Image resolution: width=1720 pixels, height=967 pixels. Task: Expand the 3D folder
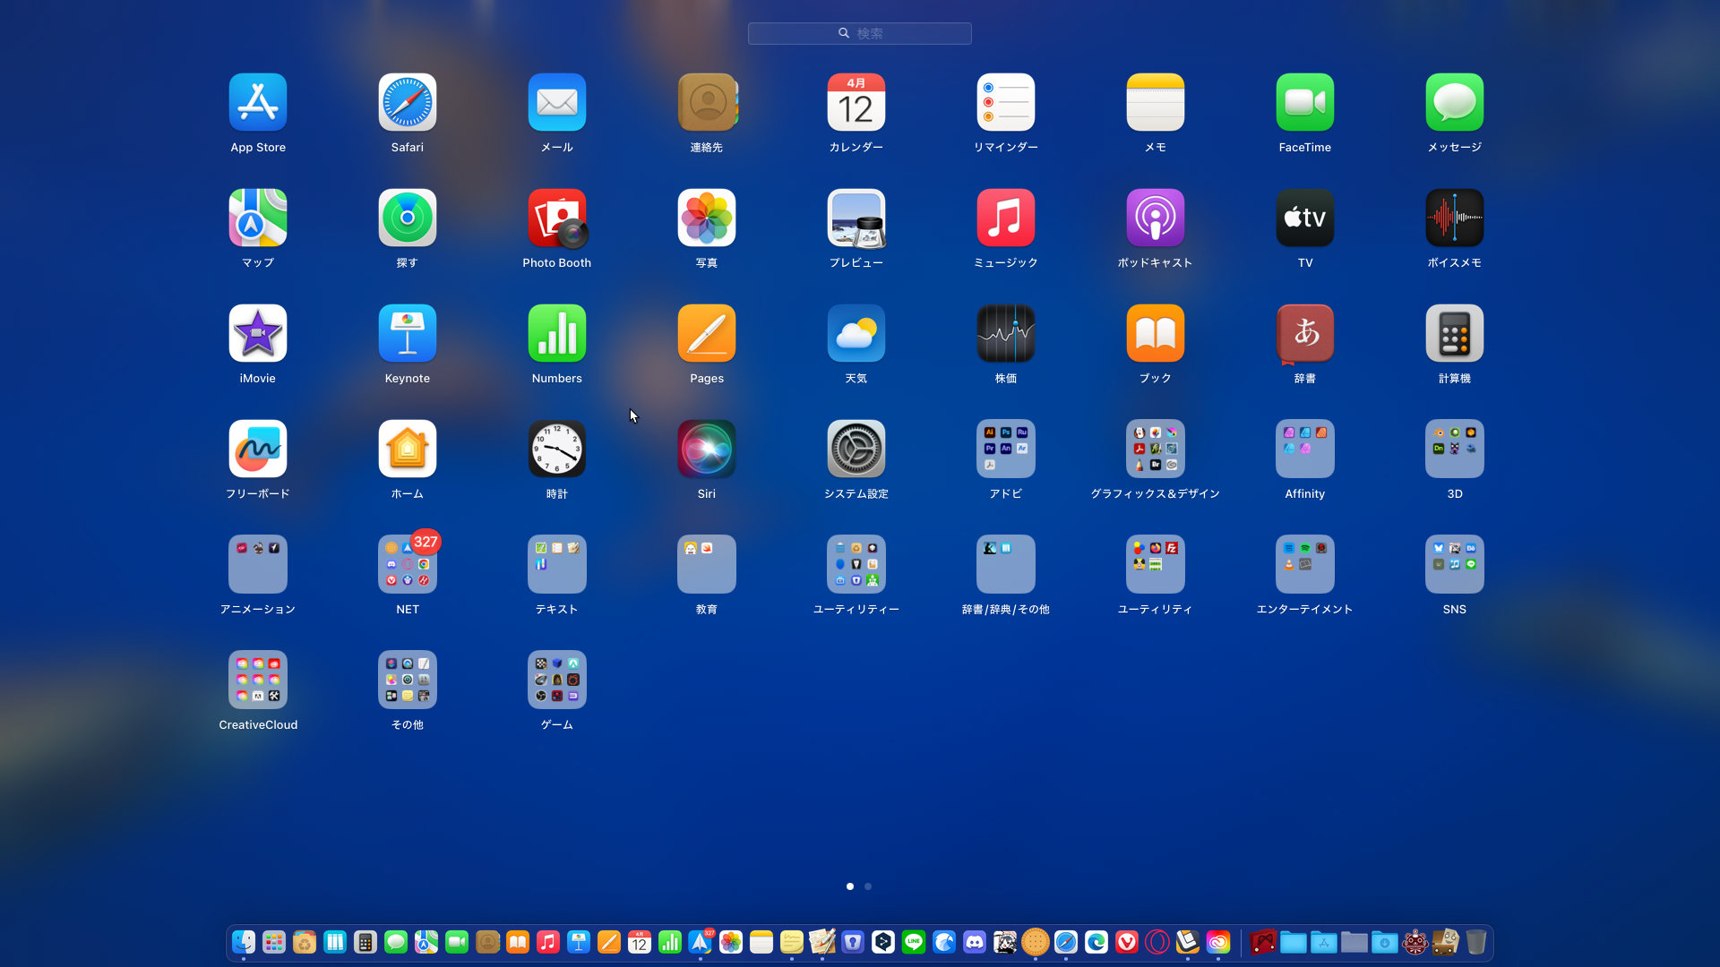tap(1455, 449)
